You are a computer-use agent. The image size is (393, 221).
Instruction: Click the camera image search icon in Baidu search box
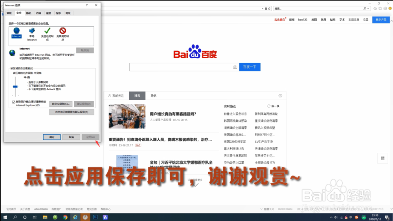[x=235, y=67]
